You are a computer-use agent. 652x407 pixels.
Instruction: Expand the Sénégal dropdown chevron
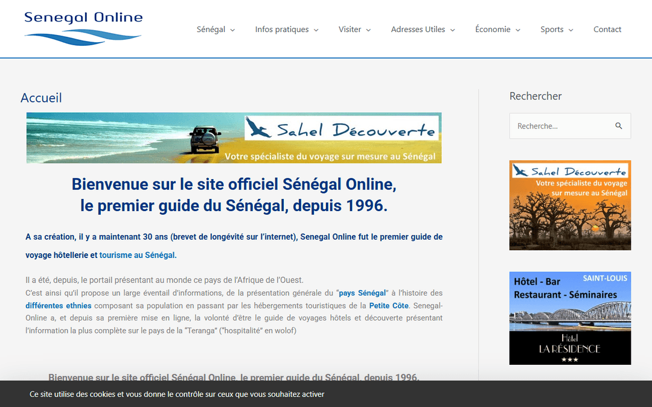232,30
